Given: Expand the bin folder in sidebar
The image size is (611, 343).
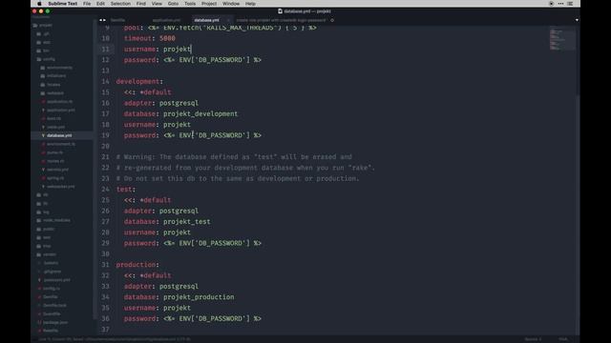Looking at the screenshot, I should [43, 50].
